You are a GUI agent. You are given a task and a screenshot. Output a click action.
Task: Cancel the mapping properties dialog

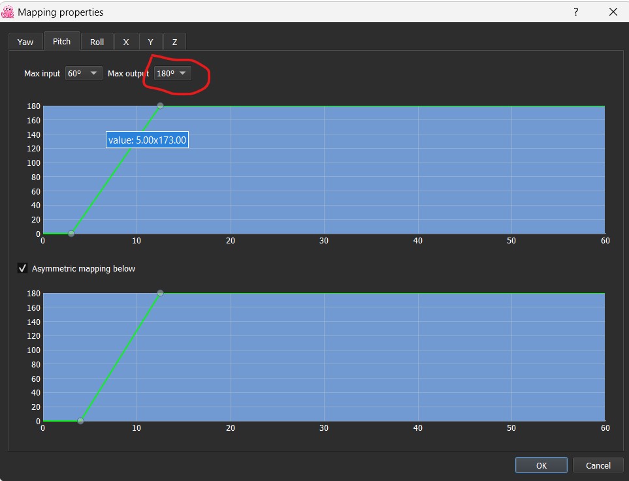click(x=598, y=465)
